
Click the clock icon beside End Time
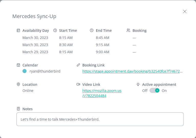(x=92, y=31)
